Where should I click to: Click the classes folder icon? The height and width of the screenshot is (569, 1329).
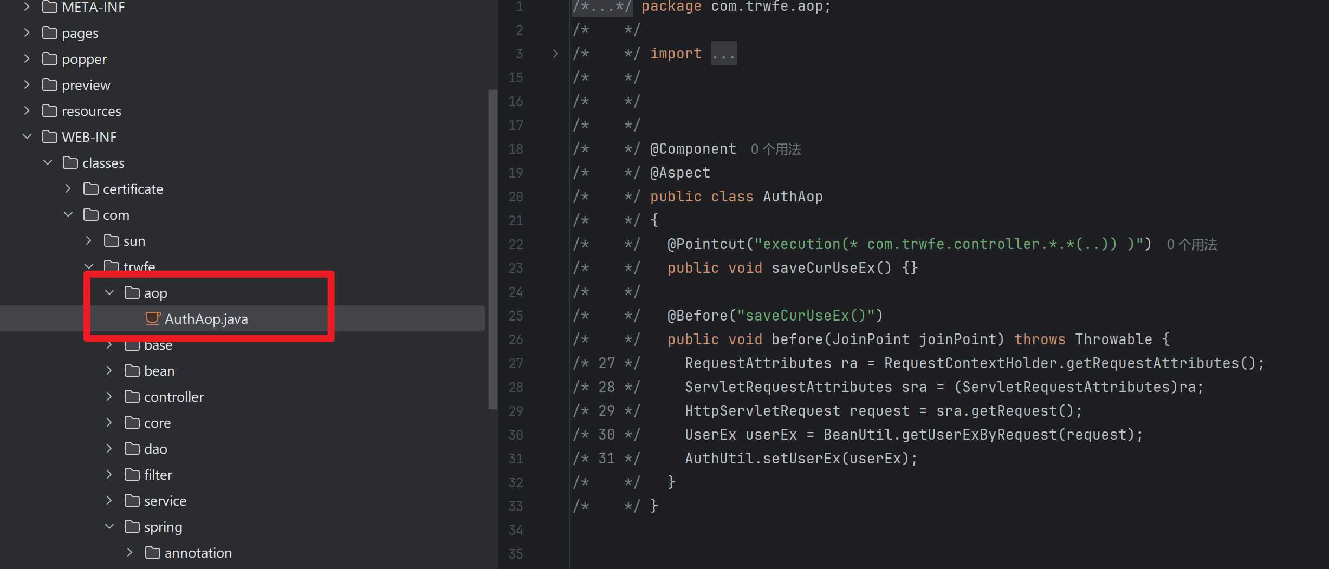pyautogui.click(x=70, y=163)
